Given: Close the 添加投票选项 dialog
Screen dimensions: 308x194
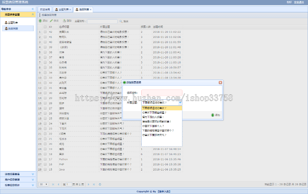Looking at the screenshot, I should click(220, 83).
